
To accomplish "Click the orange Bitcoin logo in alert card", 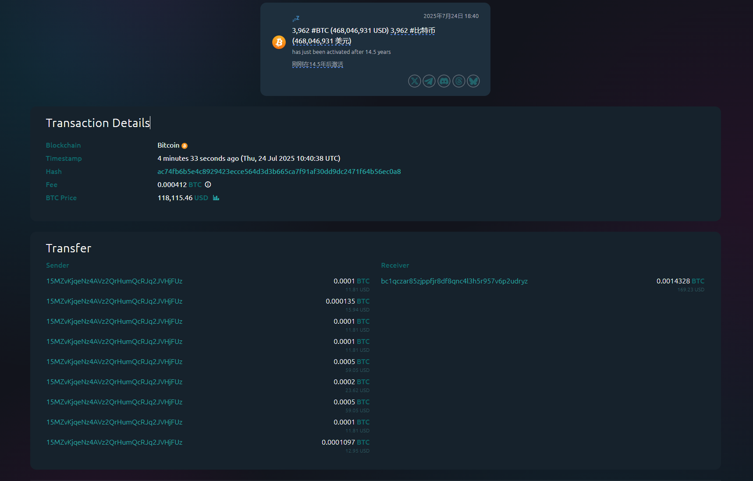I will [279, 42].
